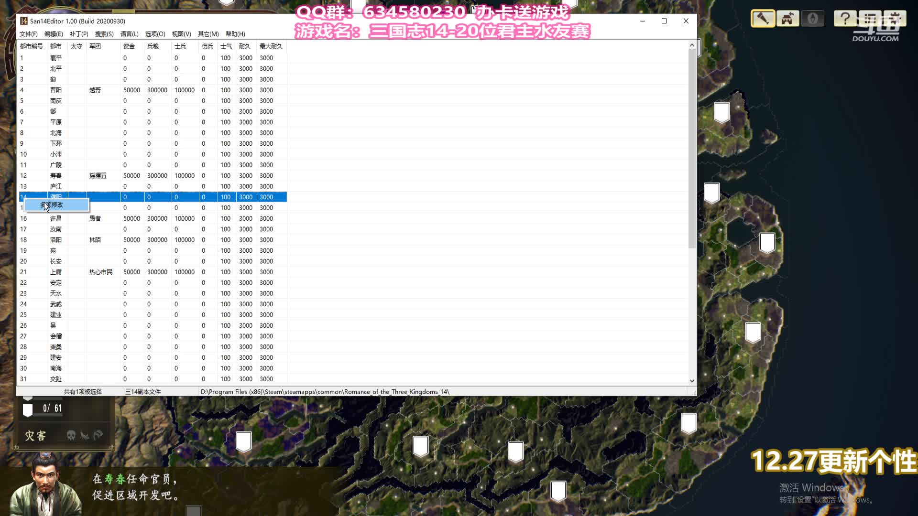Sort by the 士气 column header
Viewport: 918px width, 516px height.
pos(226,46)
